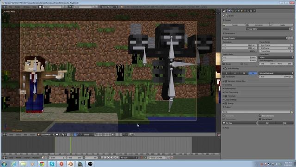
Task: Open the Blender Render engine dropdown
Action: 109,7
